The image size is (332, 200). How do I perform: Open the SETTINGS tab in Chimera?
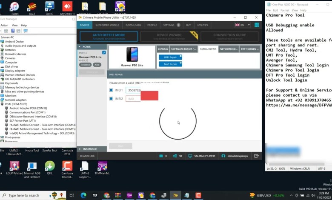click(x=172, y=25)
